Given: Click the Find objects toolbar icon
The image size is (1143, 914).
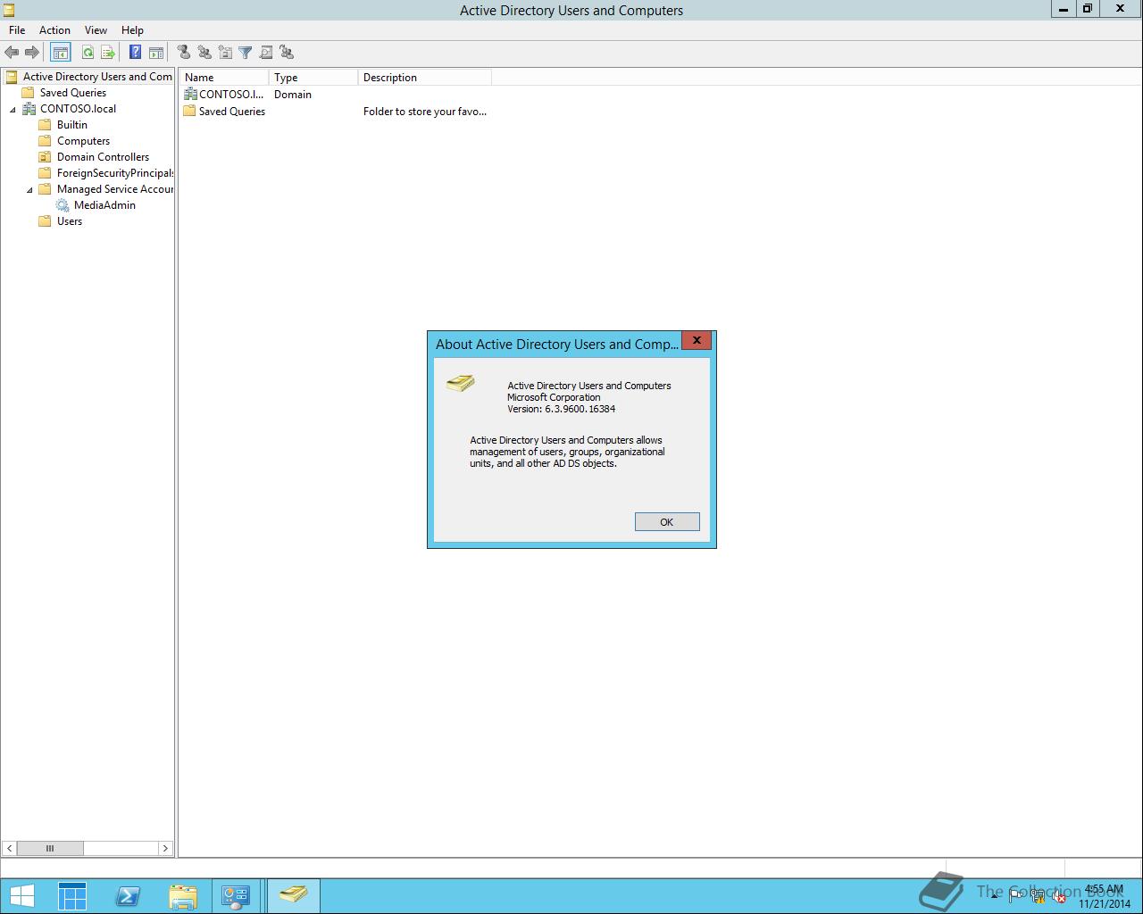Looking at the screenshot, I should pos(265,53).
